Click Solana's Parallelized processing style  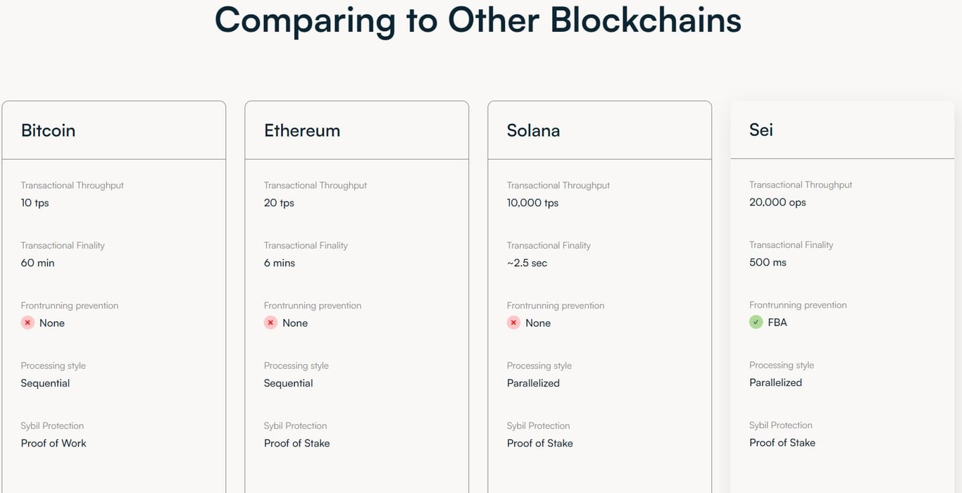click(x=533, y=383)
